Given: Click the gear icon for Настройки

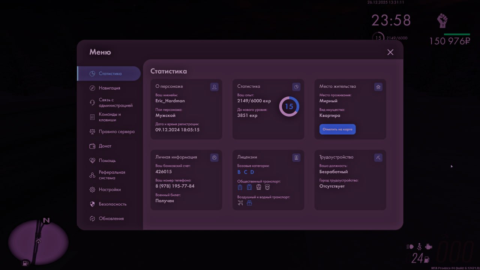Looking at the screenshot, I should pos(92,190).
